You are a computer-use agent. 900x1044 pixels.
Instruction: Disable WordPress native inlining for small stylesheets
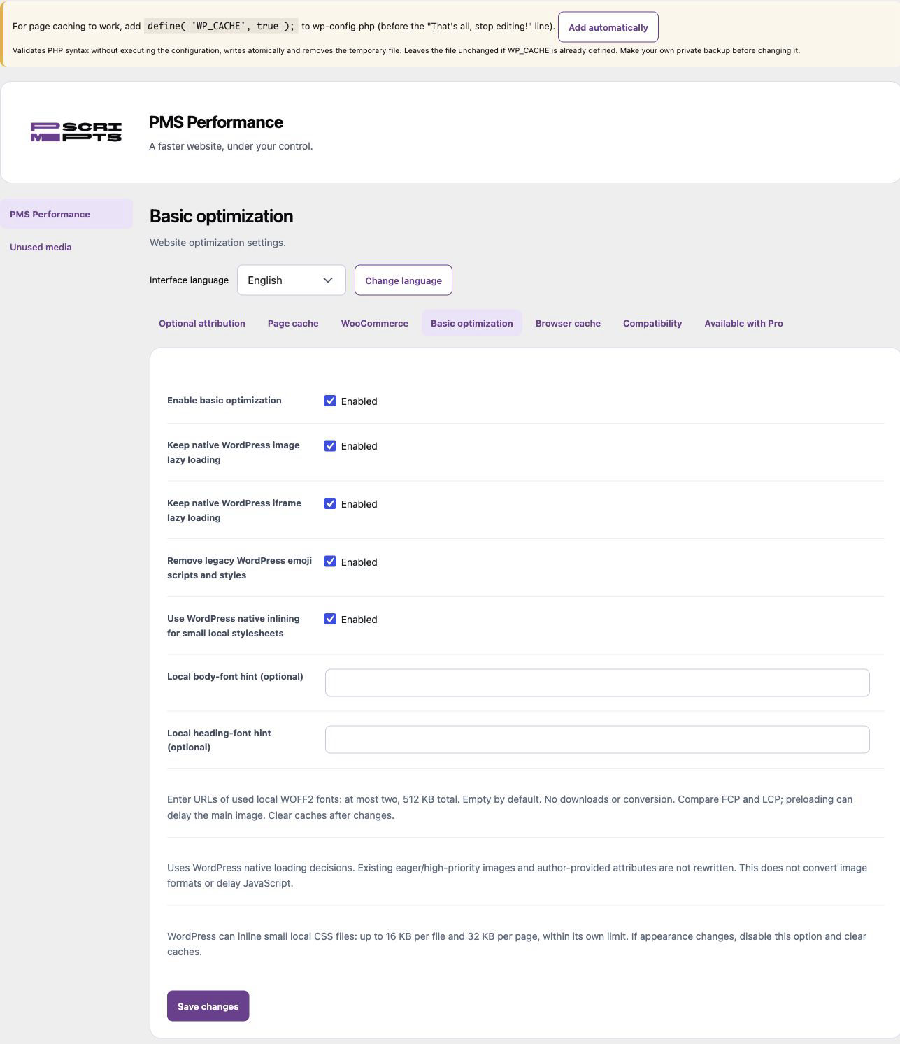(x=330, y=619)
